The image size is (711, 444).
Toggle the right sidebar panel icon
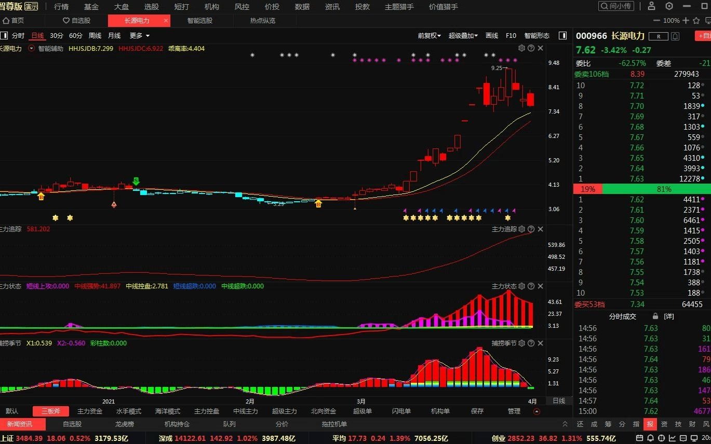[562, 35]
